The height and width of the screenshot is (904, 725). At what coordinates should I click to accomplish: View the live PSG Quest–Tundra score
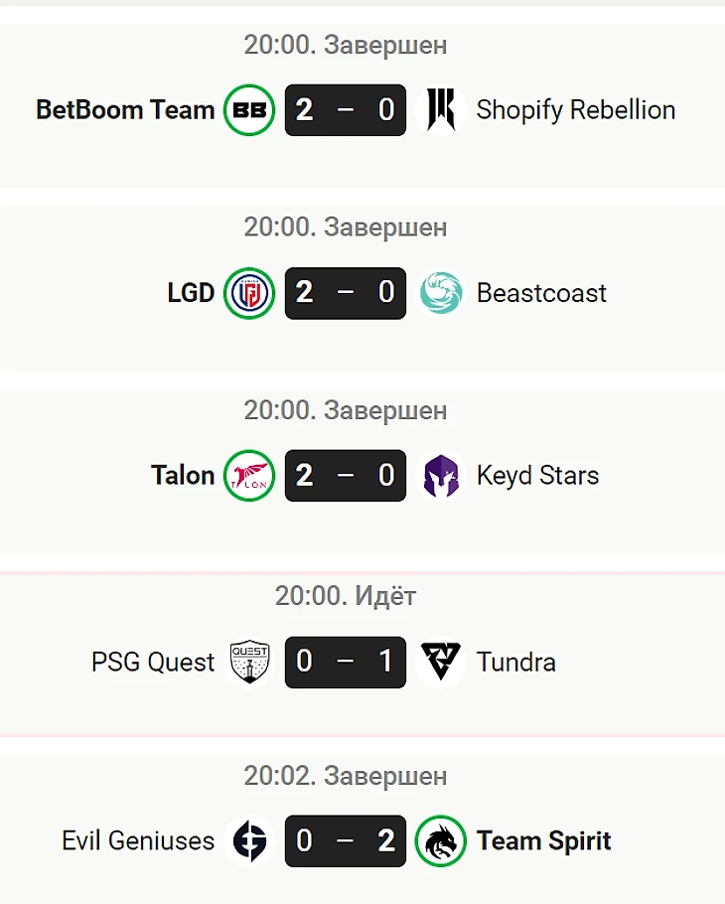tap(346, 662)
